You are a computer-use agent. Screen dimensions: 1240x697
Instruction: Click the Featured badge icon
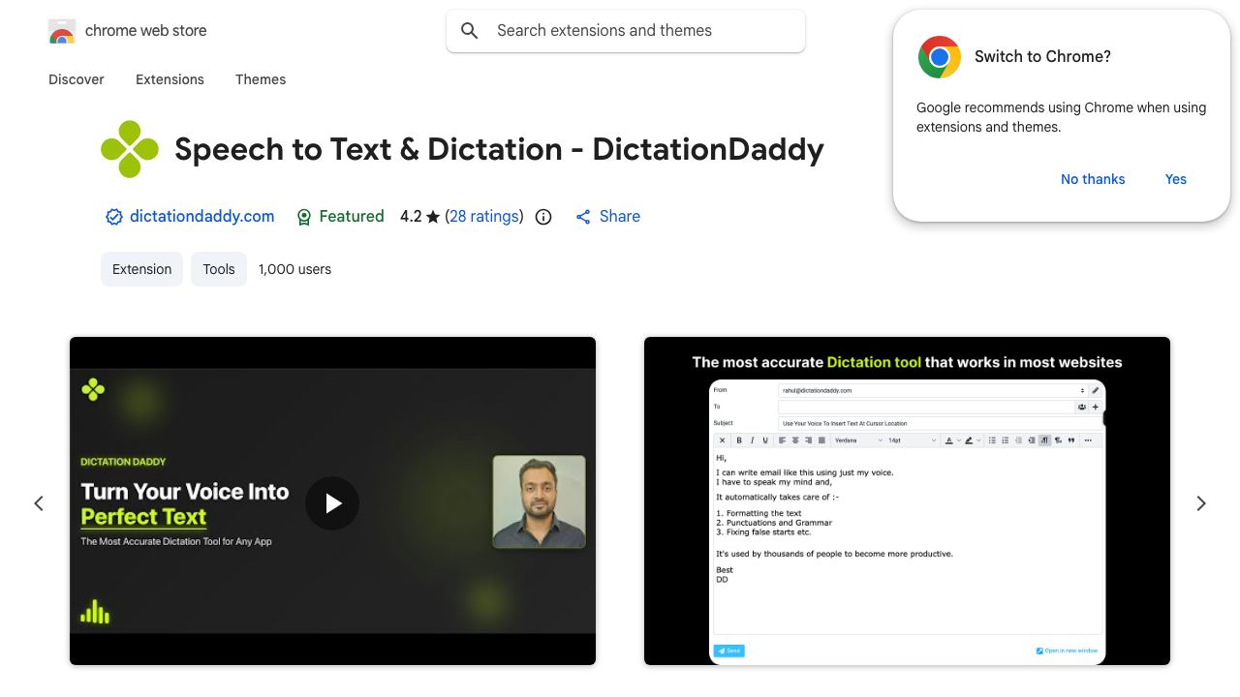tap(304, 217)
